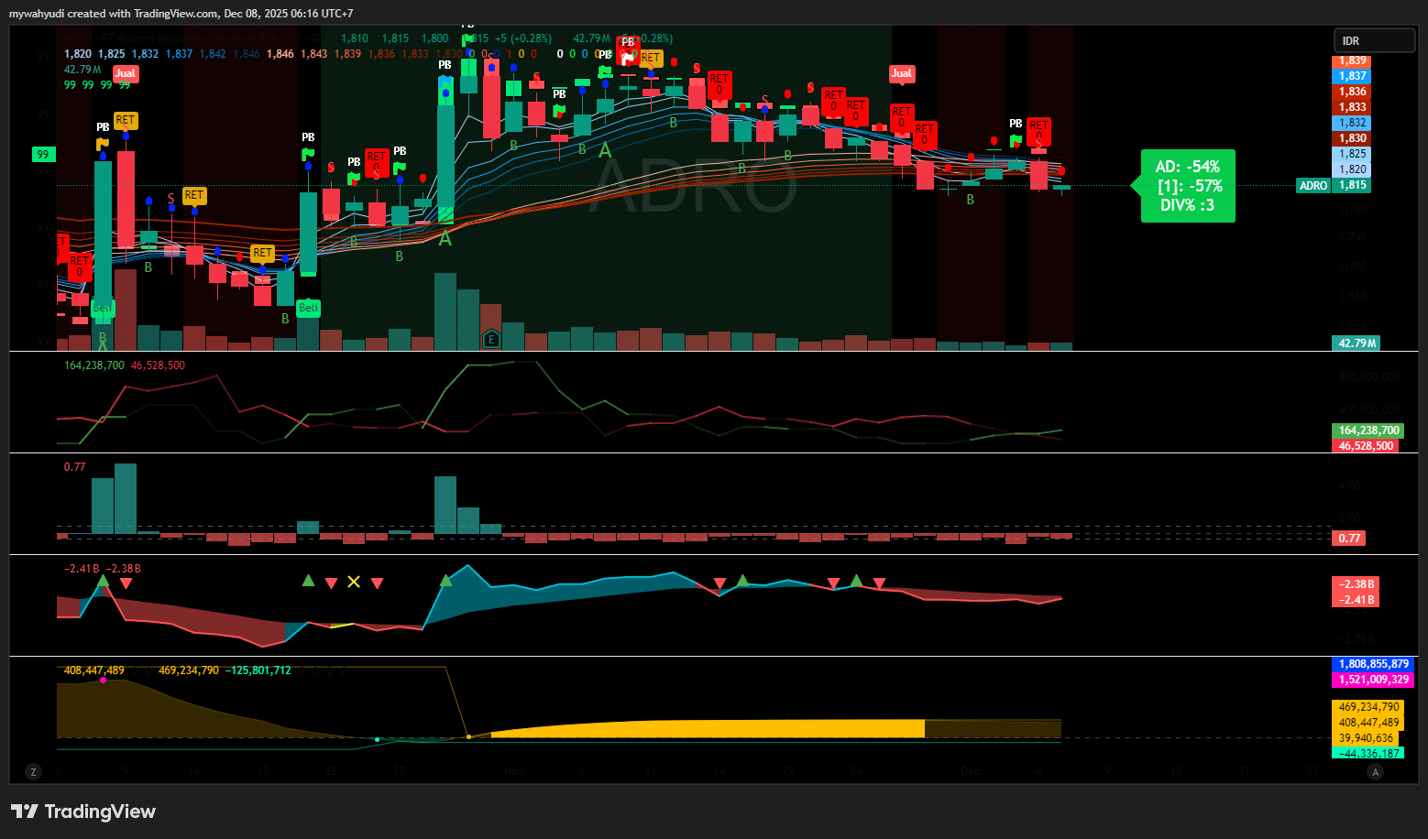Select the 1,836 price axis label
The image size is (1428, 839).
click(1353, 92)
